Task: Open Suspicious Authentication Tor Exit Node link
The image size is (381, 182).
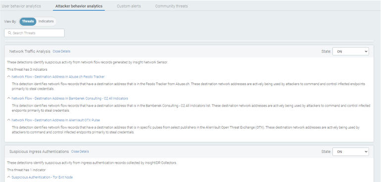Action: 42,177
